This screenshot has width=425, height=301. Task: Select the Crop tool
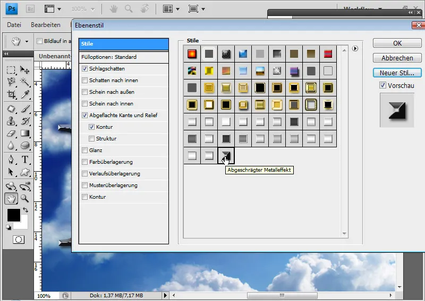[x=11, y=94]
